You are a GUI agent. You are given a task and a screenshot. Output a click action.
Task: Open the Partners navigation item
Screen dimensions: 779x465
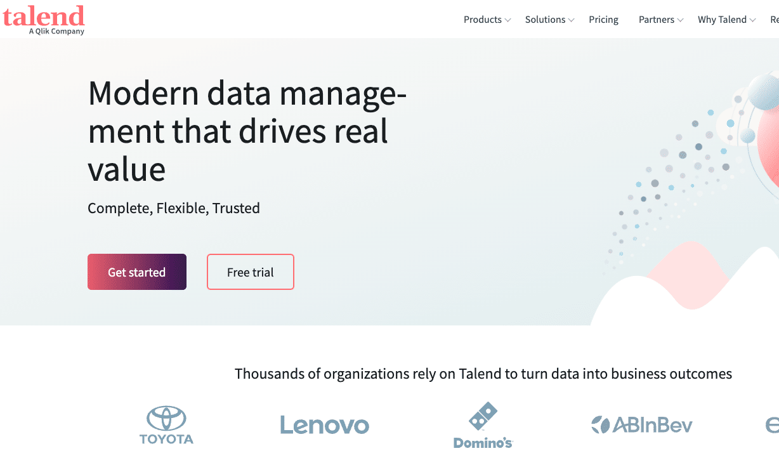click(657, 20)
